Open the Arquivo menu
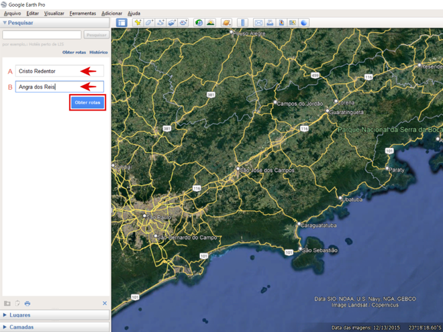Screen dimensions: 443x332 (13, 13)
